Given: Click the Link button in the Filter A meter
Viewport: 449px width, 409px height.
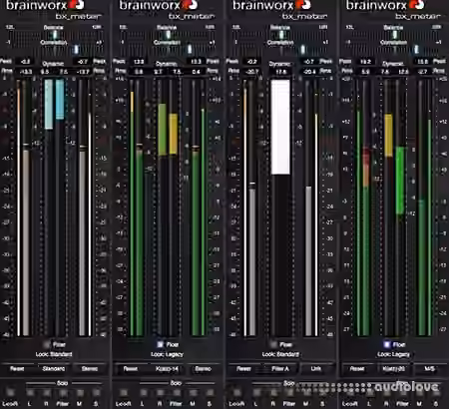Looking at the screenshot, I should [316, 369].
